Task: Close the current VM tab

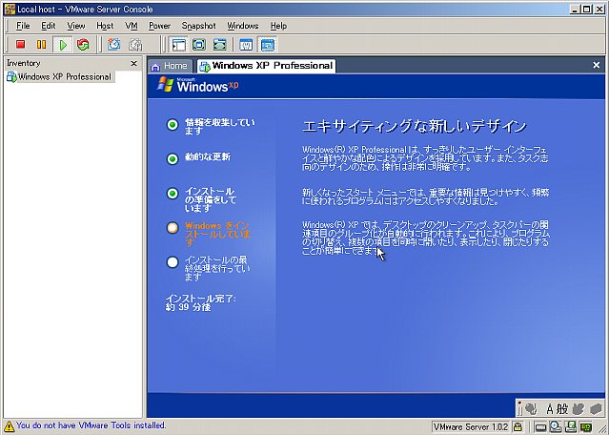Action: point(597,65)
